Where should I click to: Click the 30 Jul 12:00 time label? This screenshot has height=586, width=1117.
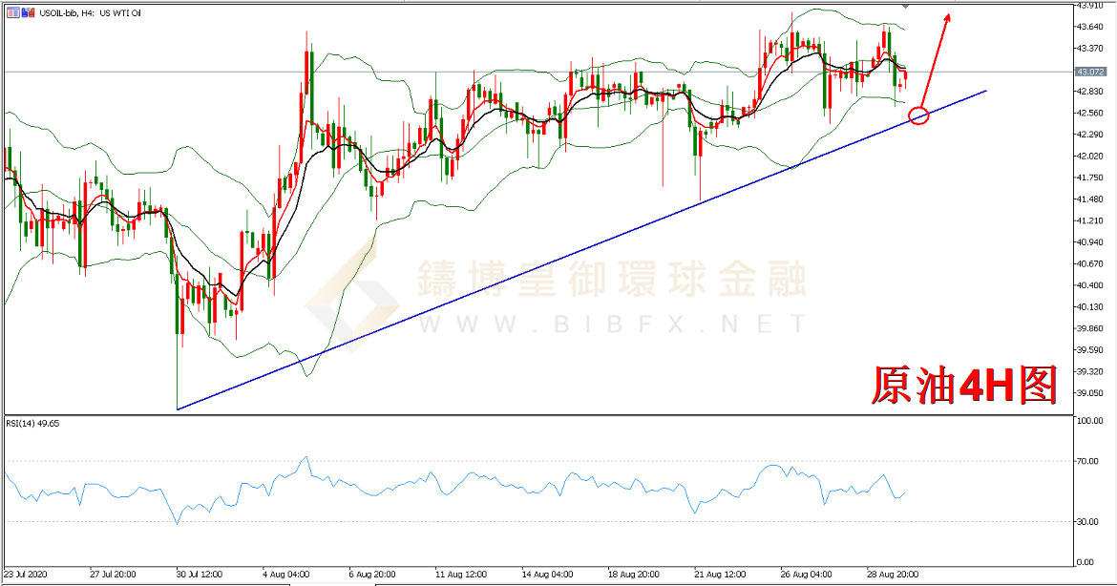[199, 576]
